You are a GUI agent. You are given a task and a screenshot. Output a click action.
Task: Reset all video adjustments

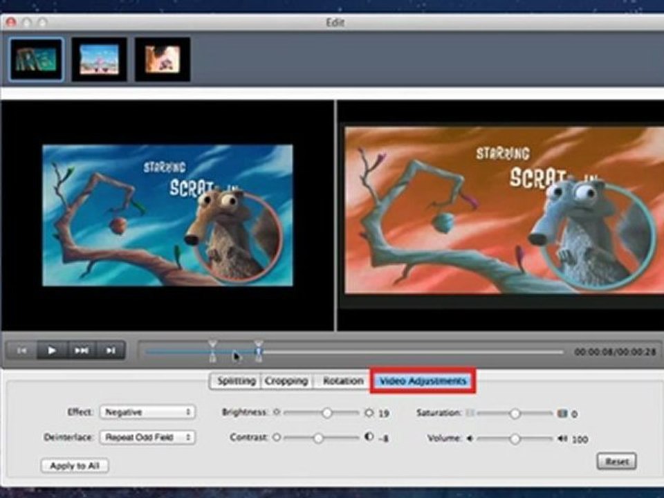tap(616, 461)
